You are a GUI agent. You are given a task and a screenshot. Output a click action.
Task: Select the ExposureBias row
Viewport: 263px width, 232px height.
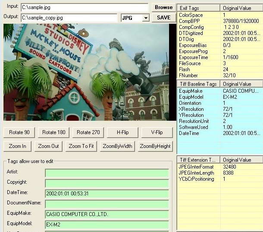(220, 45)
